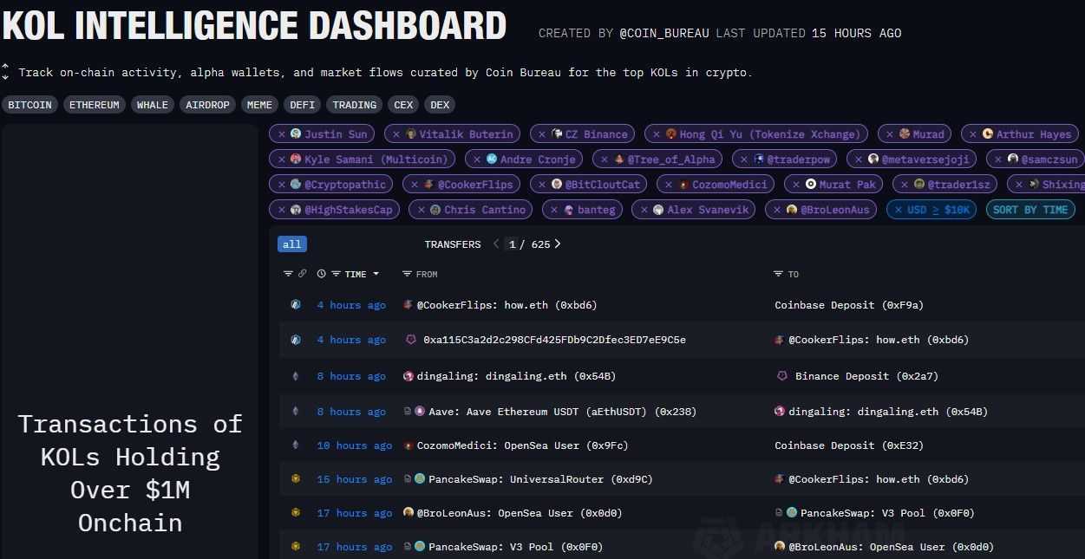Image resolution: width=1085 pixels, height=559 pixels.
Task: Click the chain link icon in header
Action: pyautogui.click(x=302, y=274)
